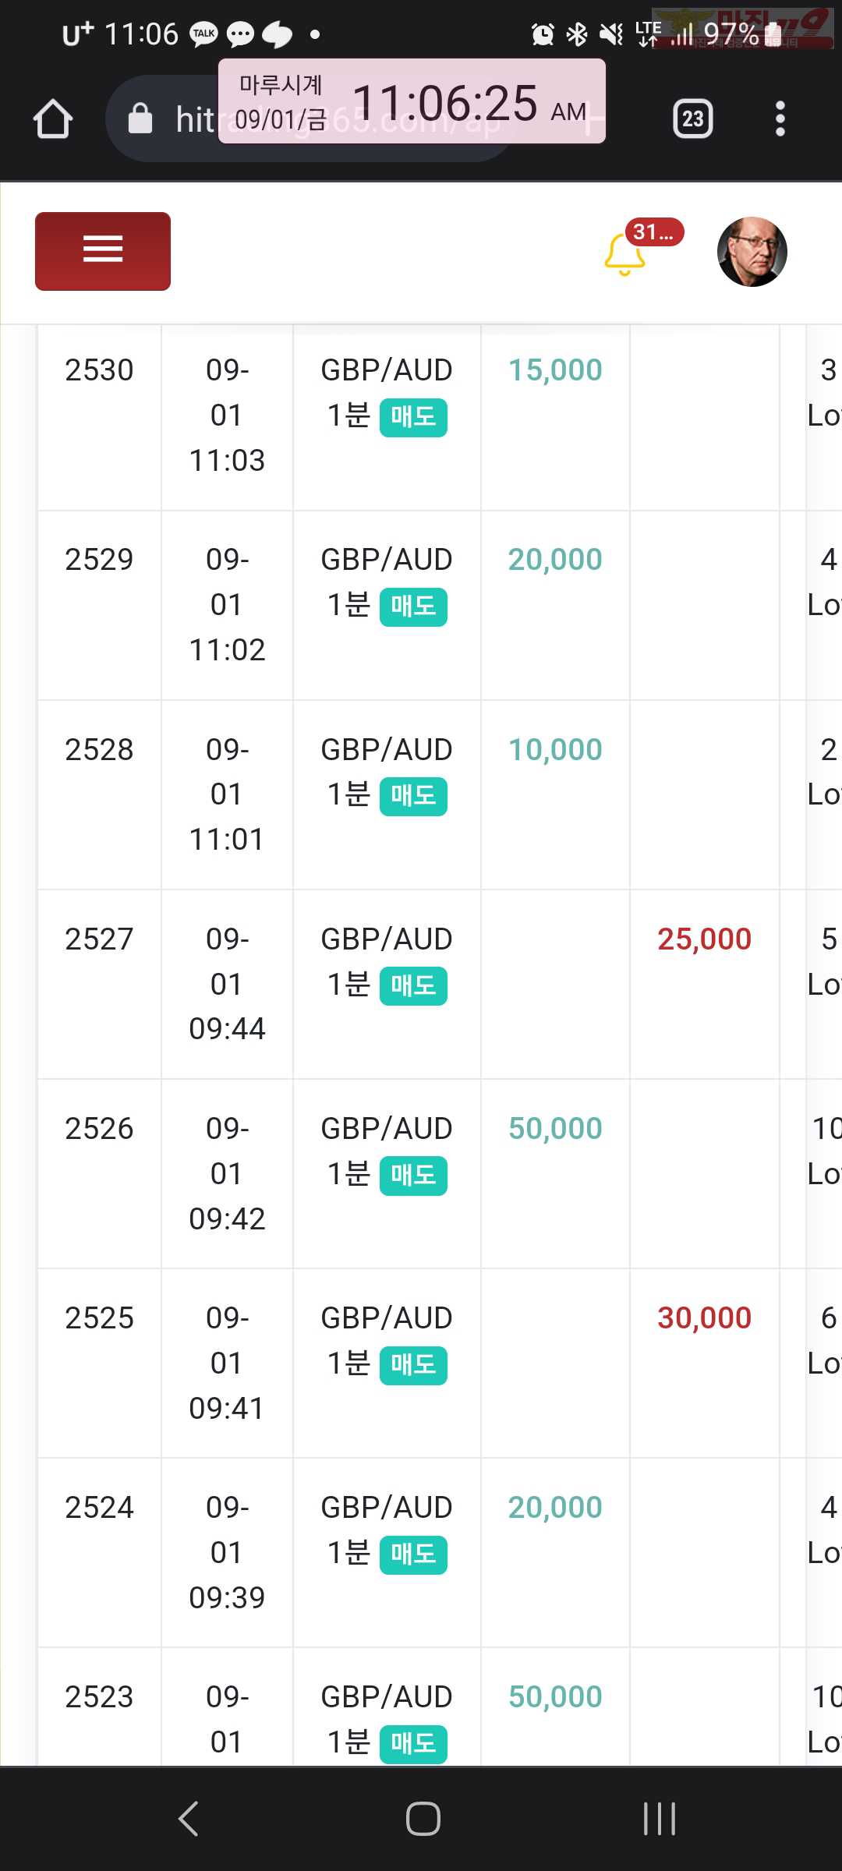Open the red hamburger menu

tap(103, 251)
